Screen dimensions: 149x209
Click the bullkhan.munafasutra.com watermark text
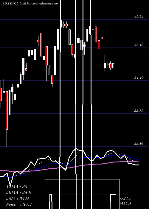tap(38, 4)
